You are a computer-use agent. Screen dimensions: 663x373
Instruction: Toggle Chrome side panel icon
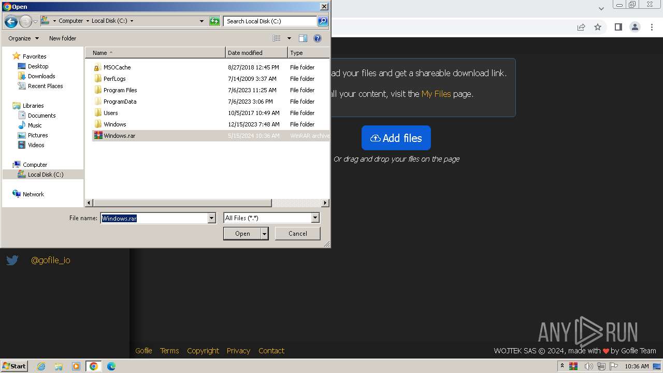pyautogui.click(x=618, y=27)
